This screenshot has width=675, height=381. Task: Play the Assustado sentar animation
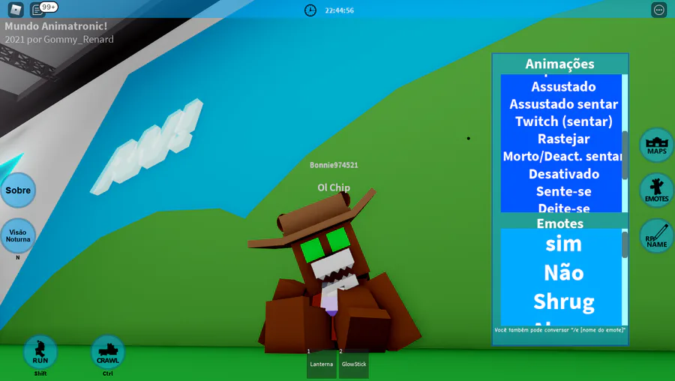563,104
